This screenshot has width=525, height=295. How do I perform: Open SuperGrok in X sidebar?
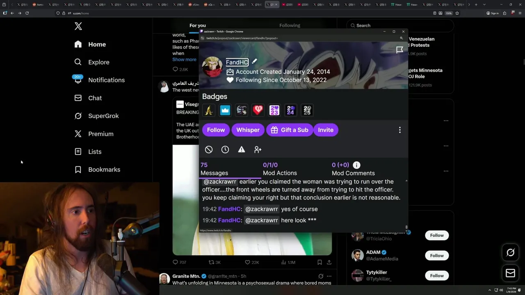coord(96,116)
